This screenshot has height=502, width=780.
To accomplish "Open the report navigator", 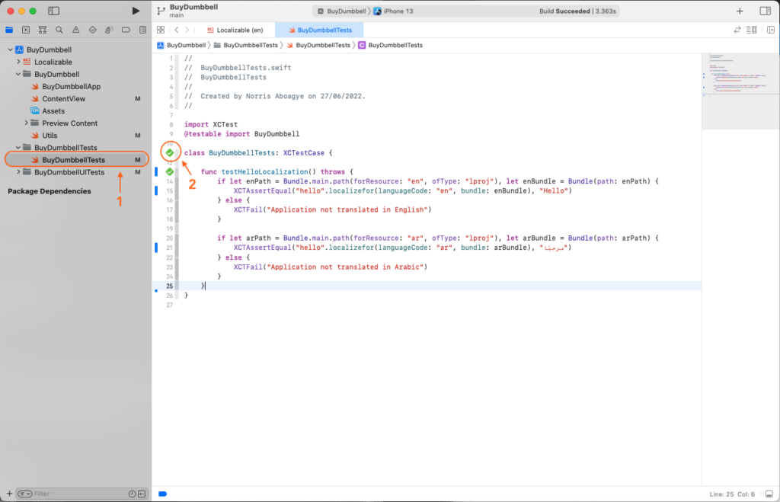I will (x=142, y=30).
